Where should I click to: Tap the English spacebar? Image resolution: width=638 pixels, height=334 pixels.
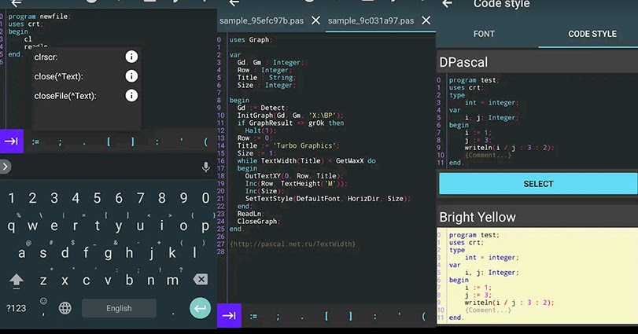coord(119,308)
